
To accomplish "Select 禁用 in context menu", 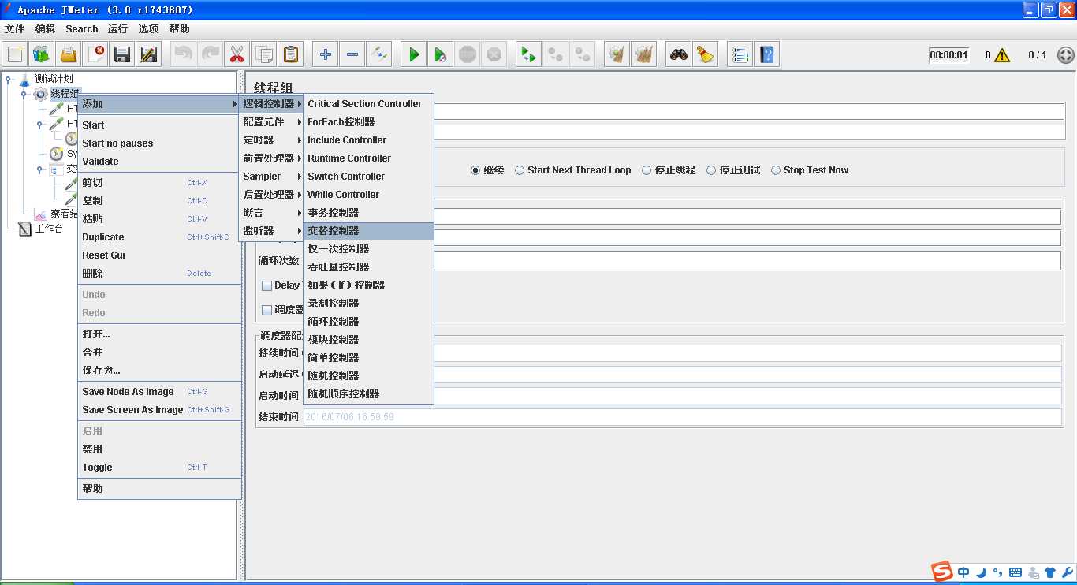I will coord(160,449).
